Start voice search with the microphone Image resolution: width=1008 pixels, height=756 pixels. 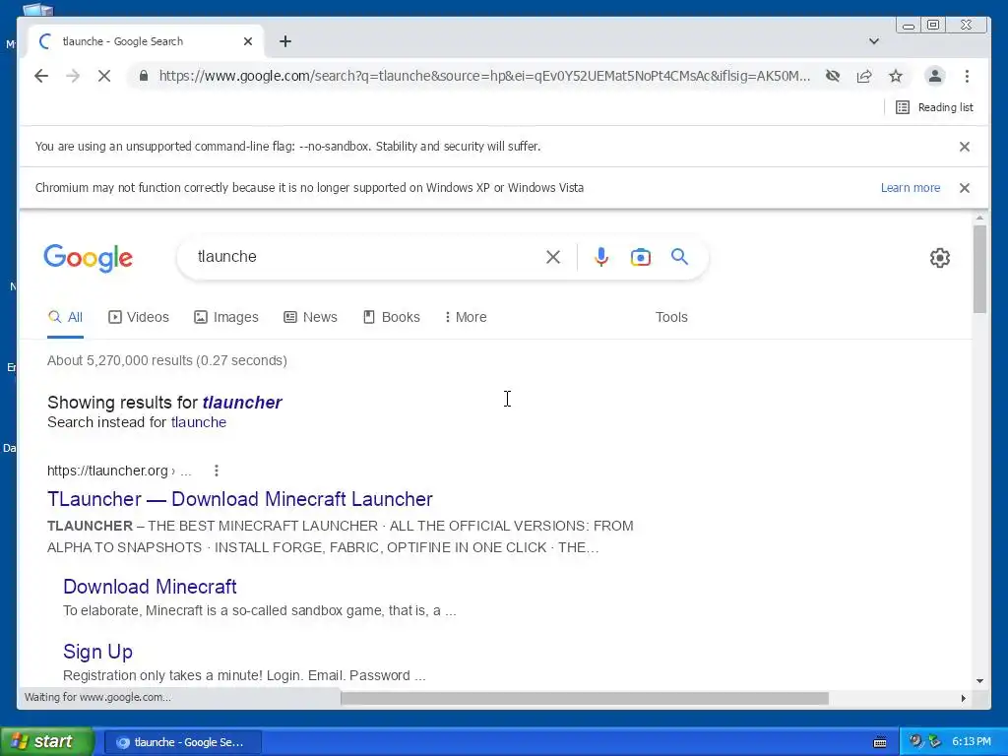pos(601,257)
